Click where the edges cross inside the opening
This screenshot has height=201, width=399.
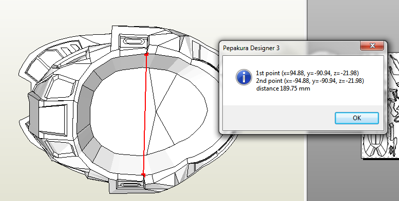tap(156, 111)
